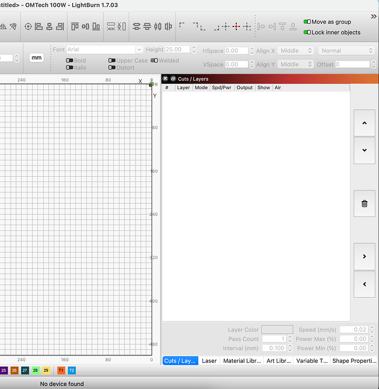Align objects along horizontal centers icon
The height and width of the screenshot is (389, 379).
pos(49,26)
